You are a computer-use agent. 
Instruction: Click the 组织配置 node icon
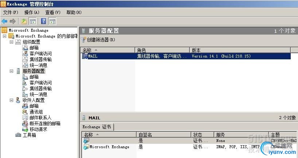(18, 42)
